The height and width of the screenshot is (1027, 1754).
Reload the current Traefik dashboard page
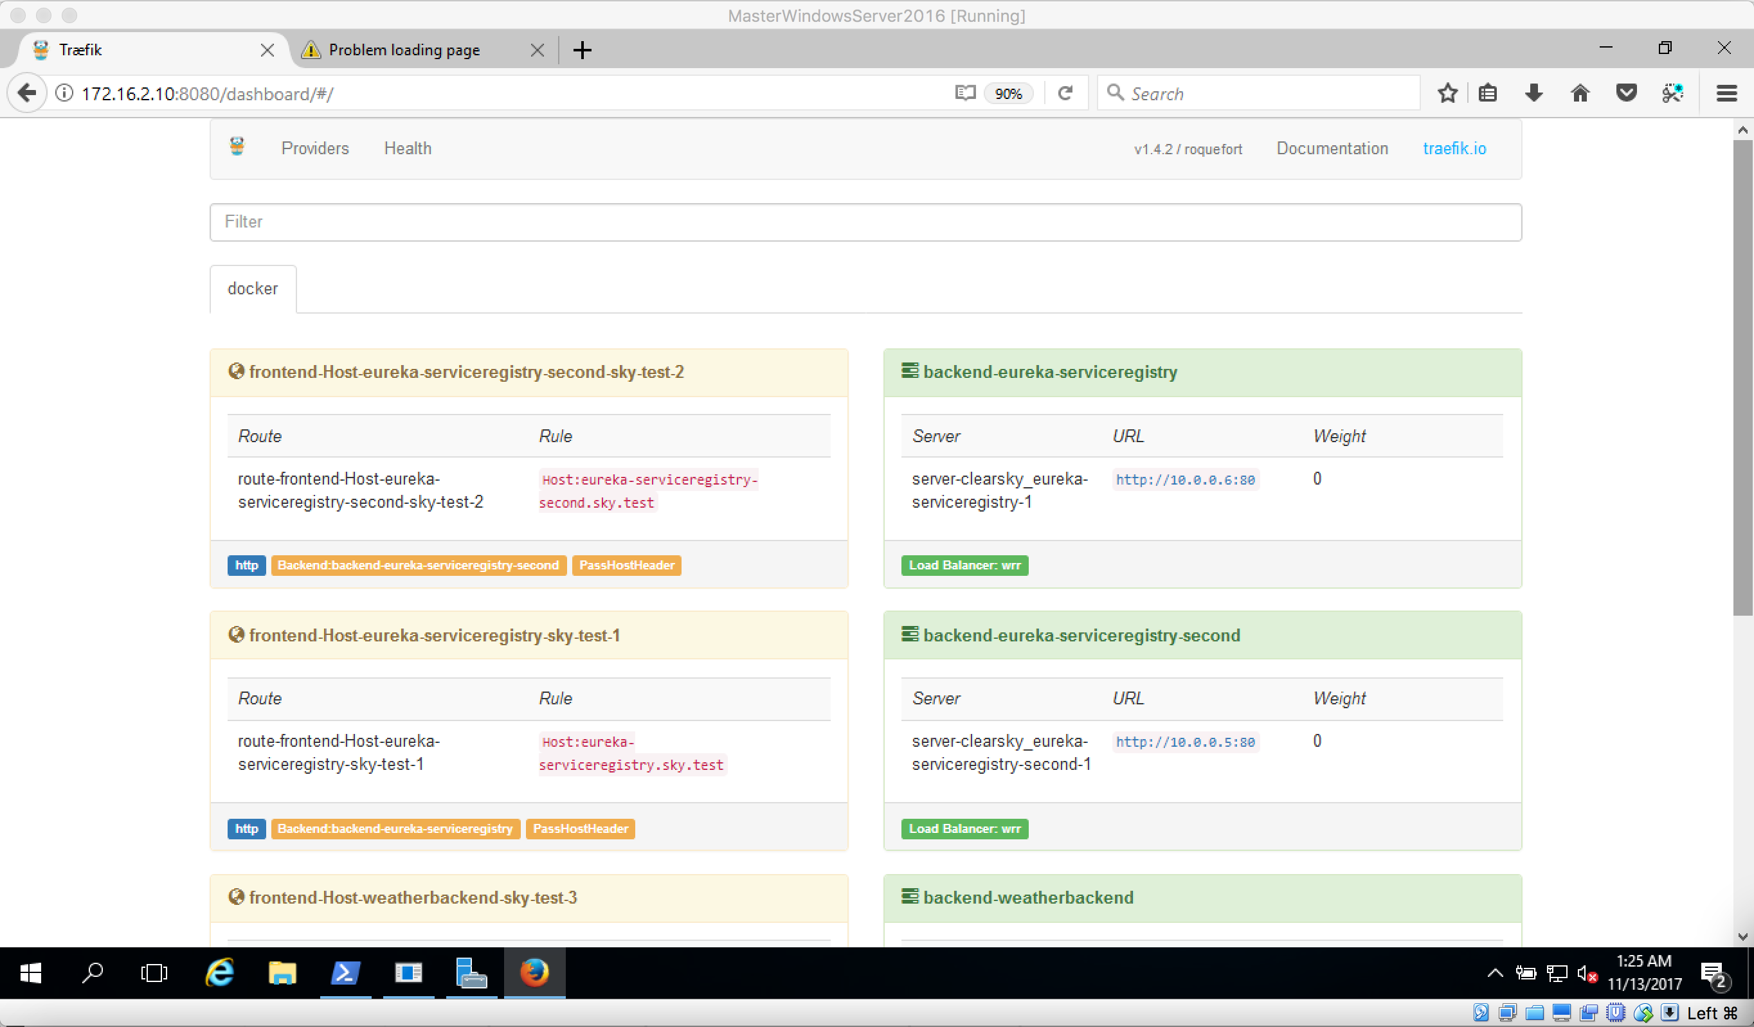[1065, 93]
